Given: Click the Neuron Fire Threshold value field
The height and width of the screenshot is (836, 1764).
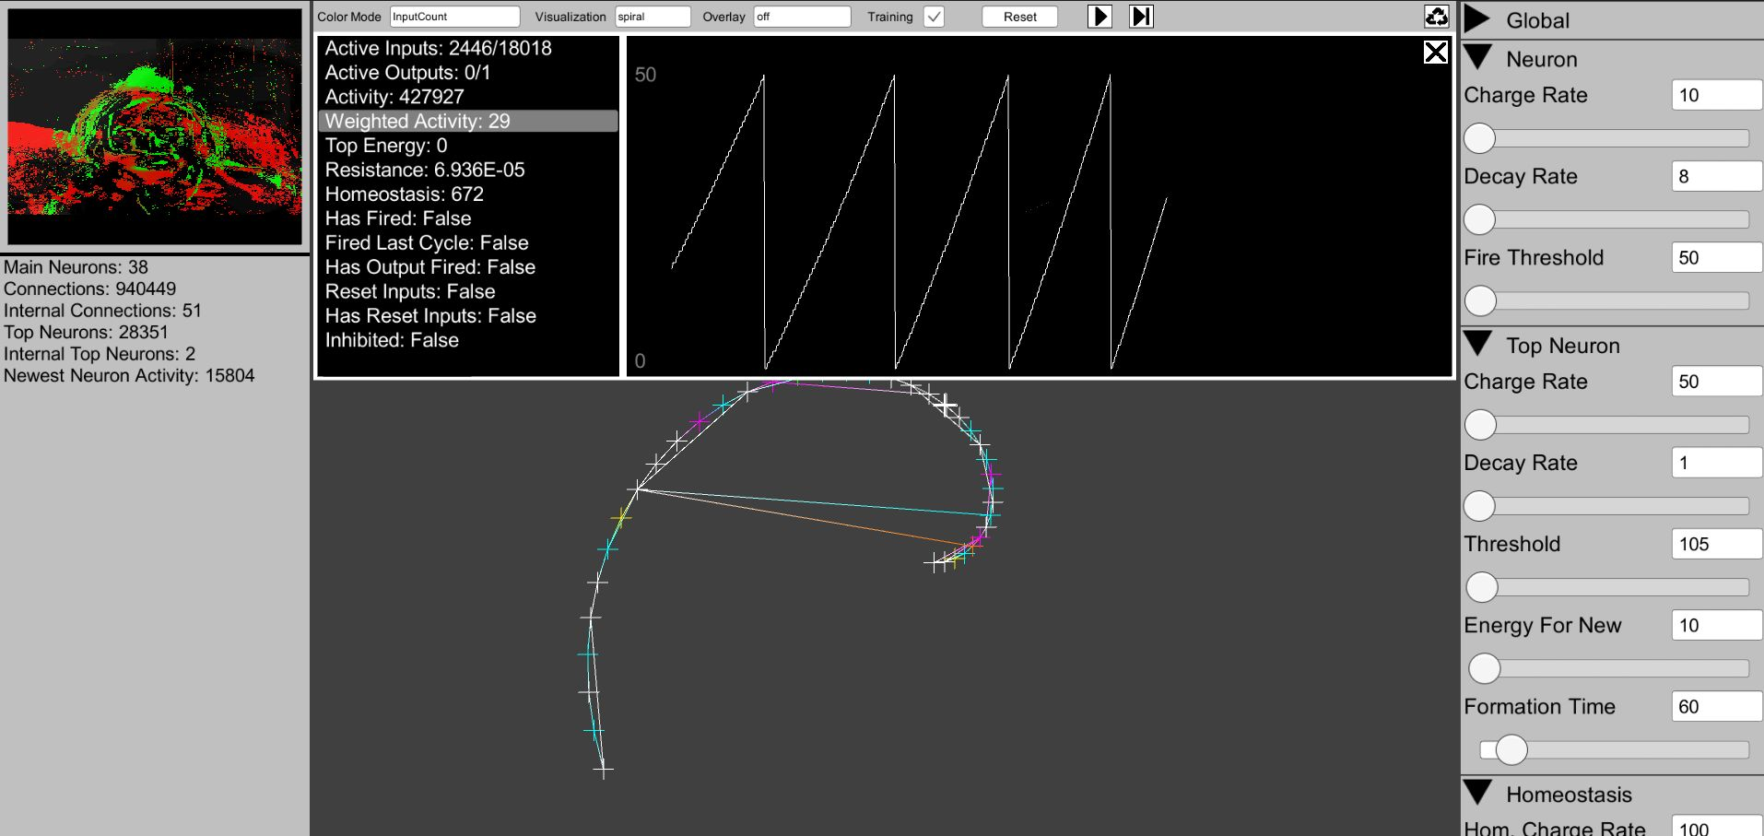Looking at the screenshot, I should [1716, 258].
